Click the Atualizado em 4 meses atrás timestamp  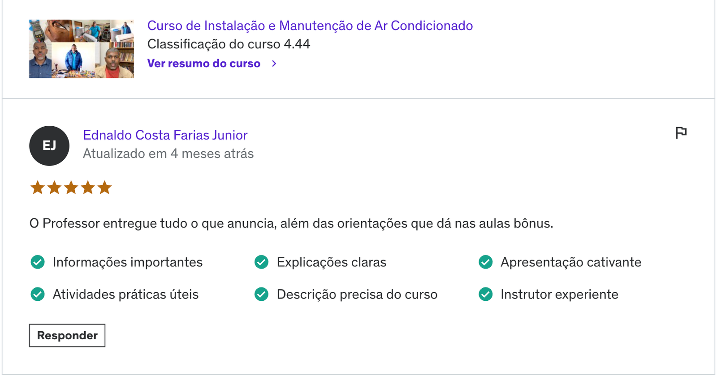[168, 154]
